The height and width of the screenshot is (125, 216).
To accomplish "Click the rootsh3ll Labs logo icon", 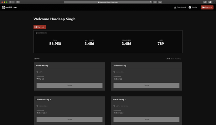I will [x=3, y=8].
